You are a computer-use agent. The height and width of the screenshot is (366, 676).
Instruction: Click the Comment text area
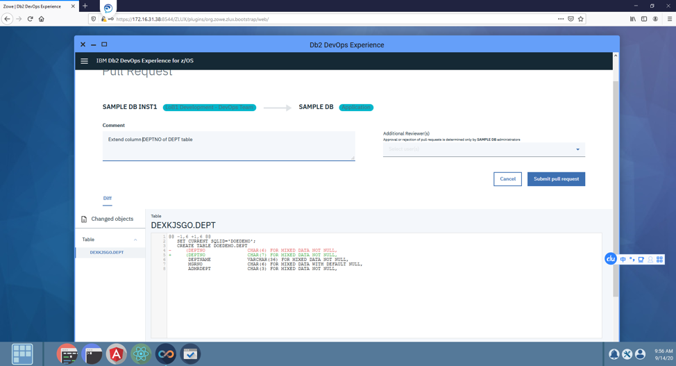click(x=228, y=146)
